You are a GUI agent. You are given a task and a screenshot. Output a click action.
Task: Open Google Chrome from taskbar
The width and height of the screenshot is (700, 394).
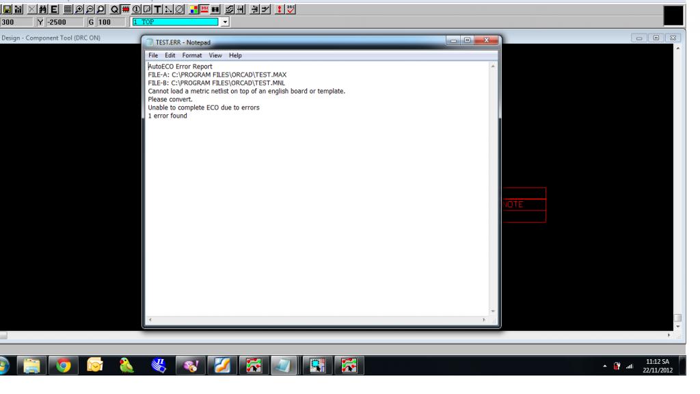pos(63,366)
